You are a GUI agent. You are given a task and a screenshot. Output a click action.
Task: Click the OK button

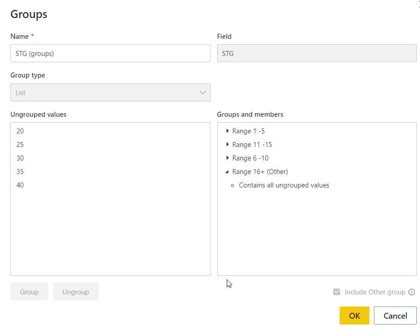pyautogui.click(x=355, y=316)
